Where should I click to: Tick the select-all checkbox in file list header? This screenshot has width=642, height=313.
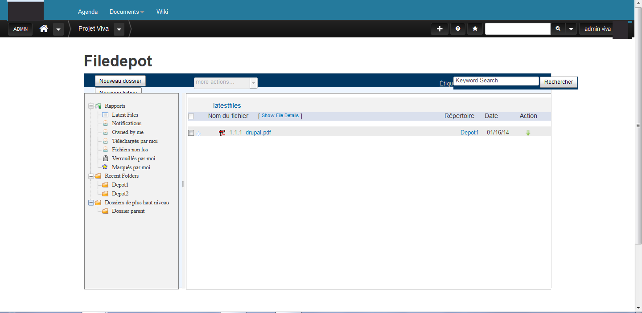coord(191,116)
